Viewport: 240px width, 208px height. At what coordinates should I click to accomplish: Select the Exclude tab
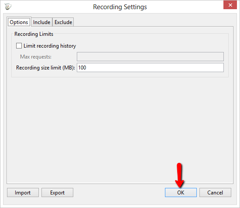click(x=63, y=22)
